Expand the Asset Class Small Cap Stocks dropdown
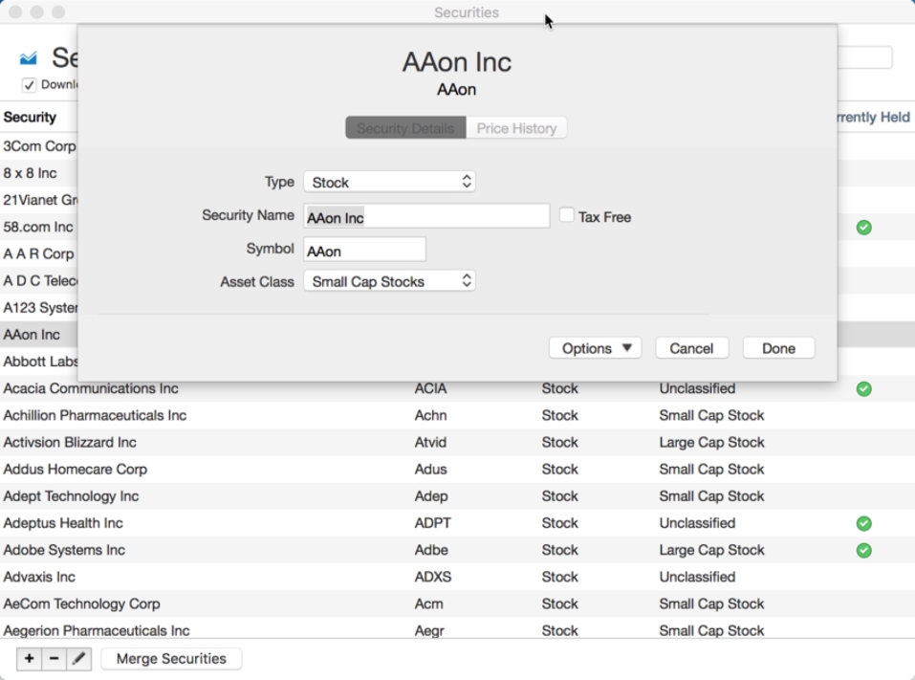 point(389,282)
